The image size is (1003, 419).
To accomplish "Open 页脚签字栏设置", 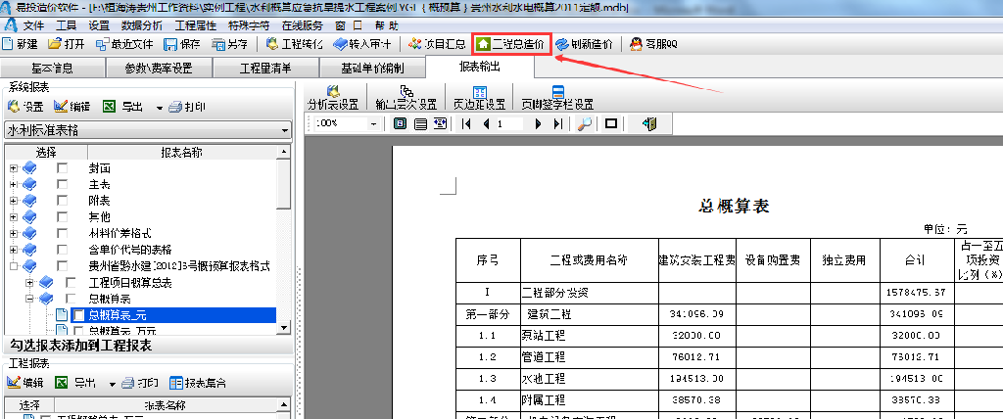I will tap(556, 97).
